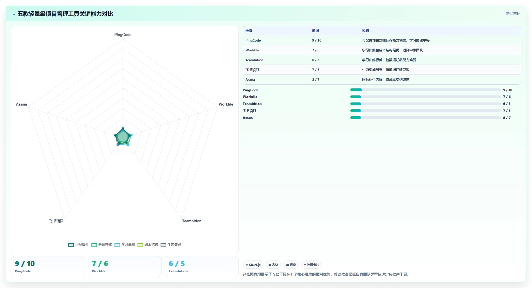This screenshot has width=532, height=288.
Task: Click the 学习曲线 legend color box
Action: [117, 245]
